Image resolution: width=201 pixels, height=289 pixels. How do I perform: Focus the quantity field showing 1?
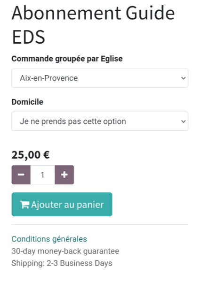(x=42, y=175)
